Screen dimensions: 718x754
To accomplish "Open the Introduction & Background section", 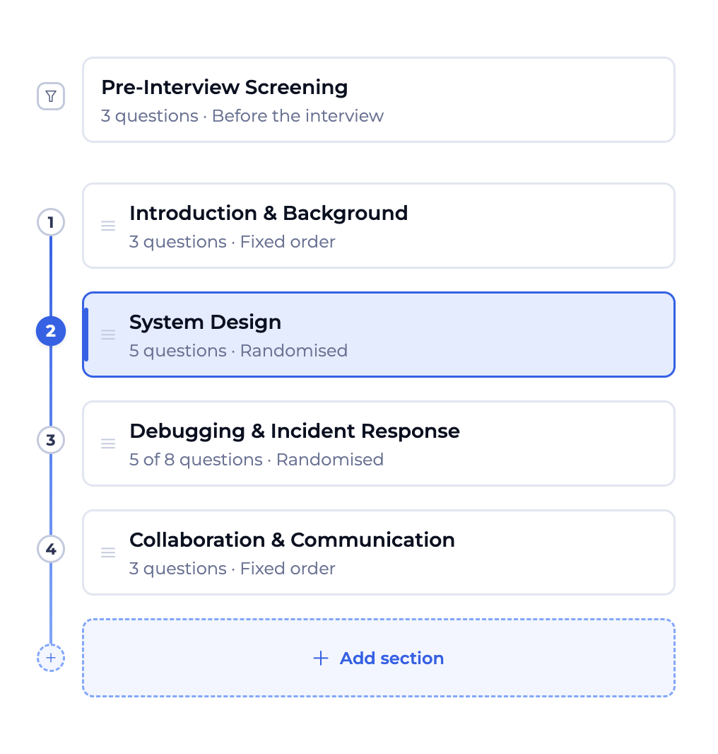I will [x=379, y=226].
